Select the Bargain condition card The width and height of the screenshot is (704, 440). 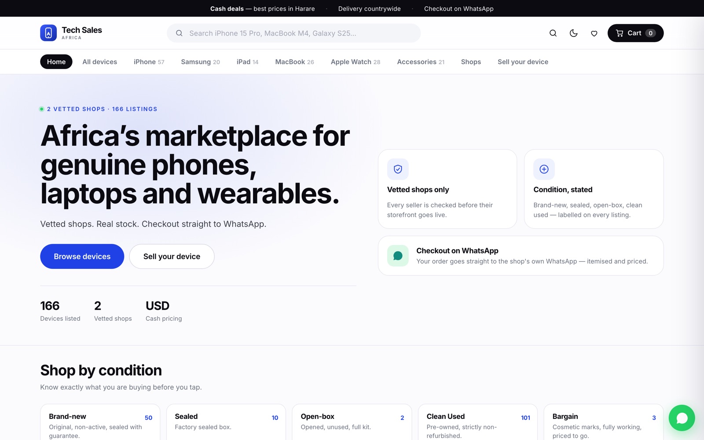click(x=604, y=422)
